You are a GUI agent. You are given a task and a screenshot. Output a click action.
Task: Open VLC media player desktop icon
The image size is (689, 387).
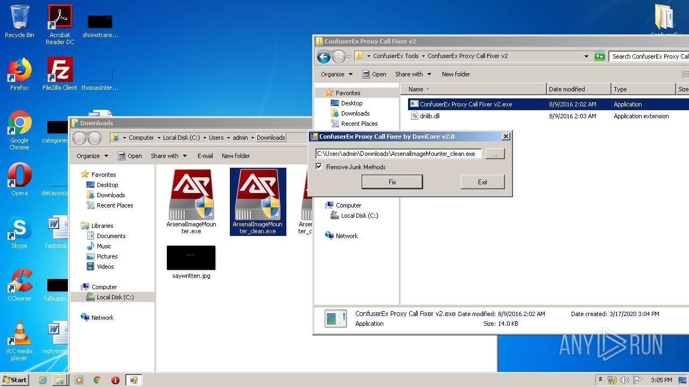pyautogui.click(x=19, y=341)
